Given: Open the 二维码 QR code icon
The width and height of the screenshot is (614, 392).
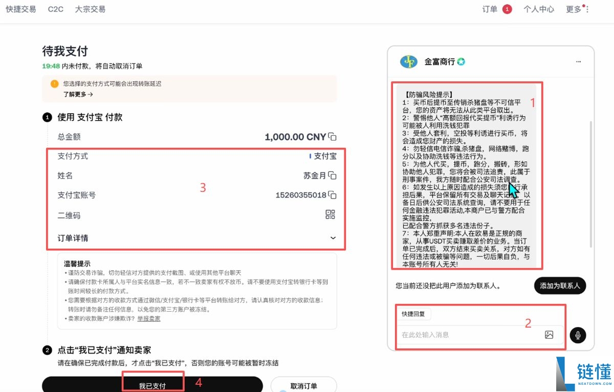Looking at the screenshot, I should [x=330, y=214].
